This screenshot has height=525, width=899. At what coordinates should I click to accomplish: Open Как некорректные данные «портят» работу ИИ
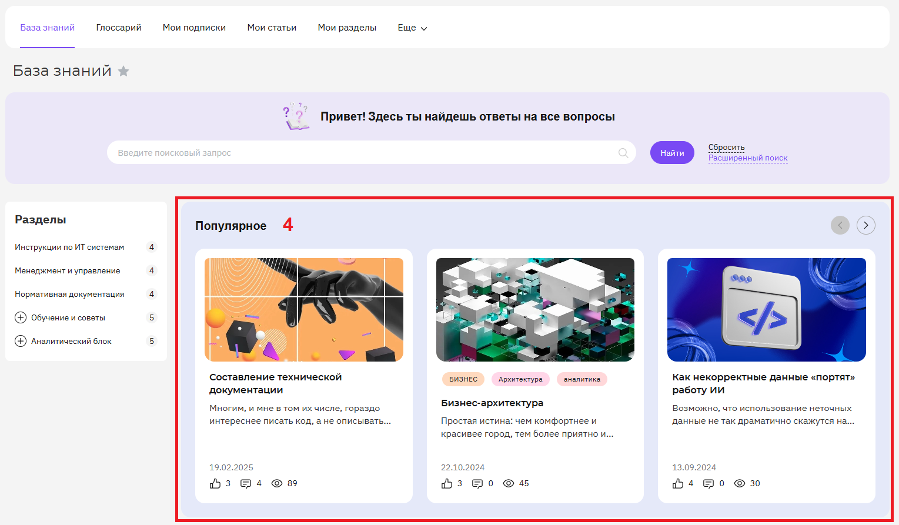[764, 383]
